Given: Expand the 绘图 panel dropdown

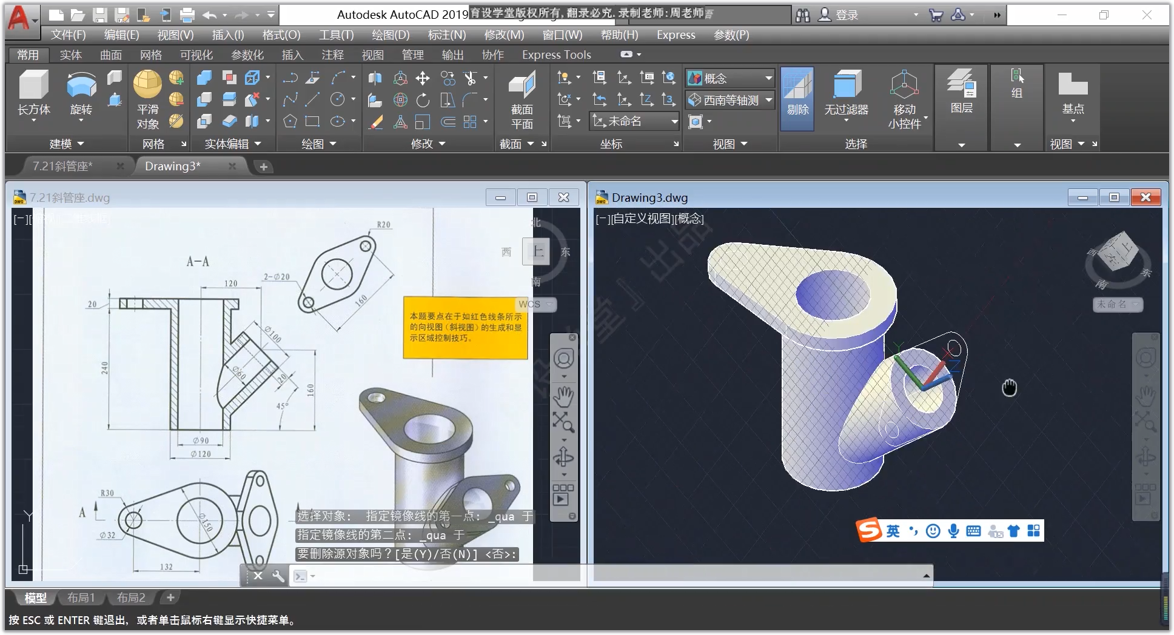Looking at the screenshot, I should (319, 144).
